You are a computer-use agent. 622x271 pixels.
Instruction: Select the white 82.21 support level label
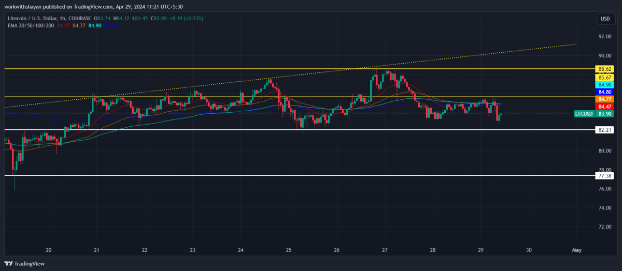pyautogui.click(x=604, y=130)
